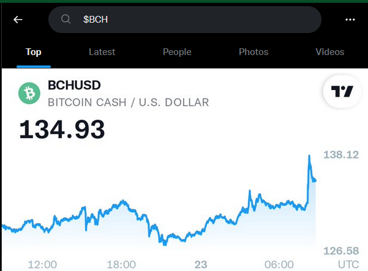This screenshot has height=271, width=368.
Task: Select the Top tab
Action: pos(34,52)
